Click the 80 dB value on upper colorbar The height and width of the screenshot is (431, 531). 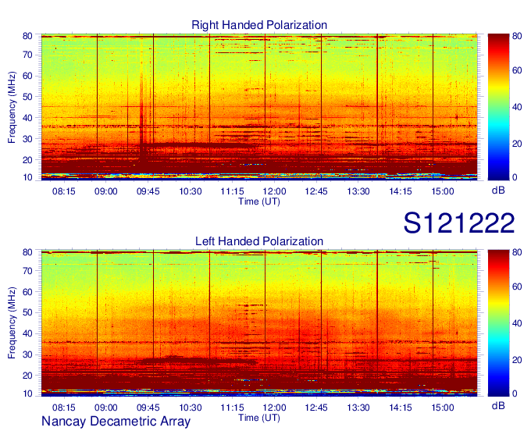click(517, 36)
